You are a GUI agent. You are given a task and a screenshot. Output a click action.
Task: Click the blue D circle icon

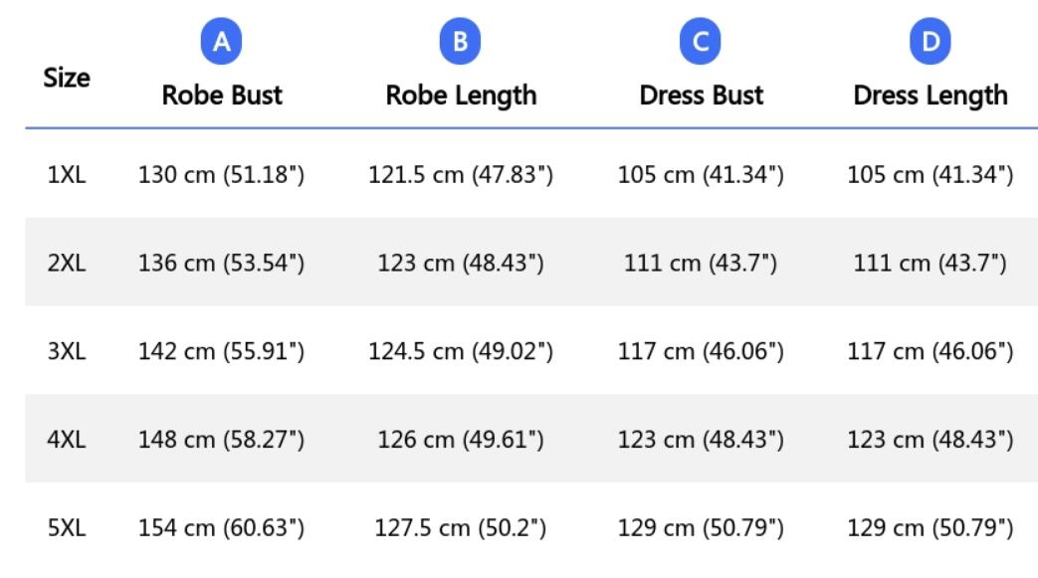coord(931,41)
